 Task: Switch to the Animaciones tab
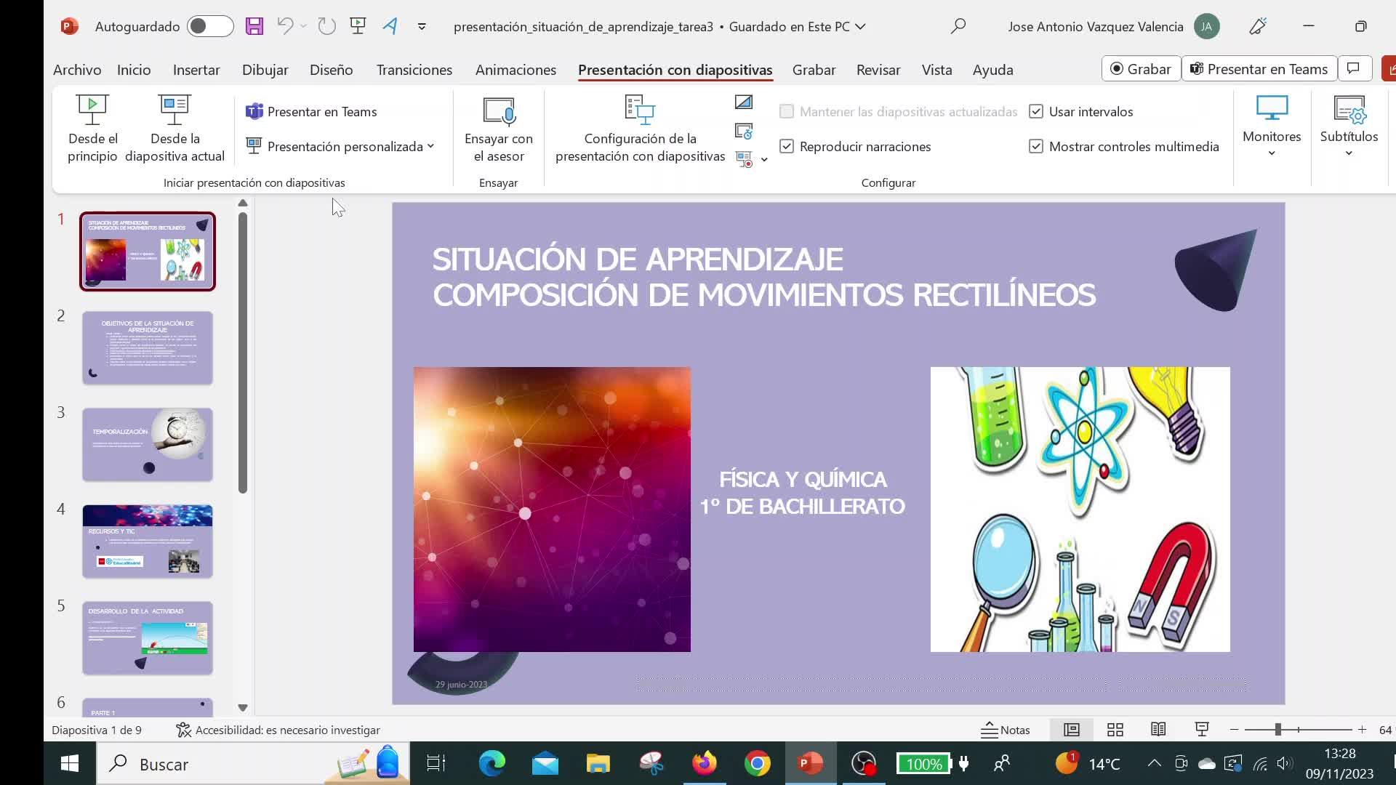pos(516,70)
